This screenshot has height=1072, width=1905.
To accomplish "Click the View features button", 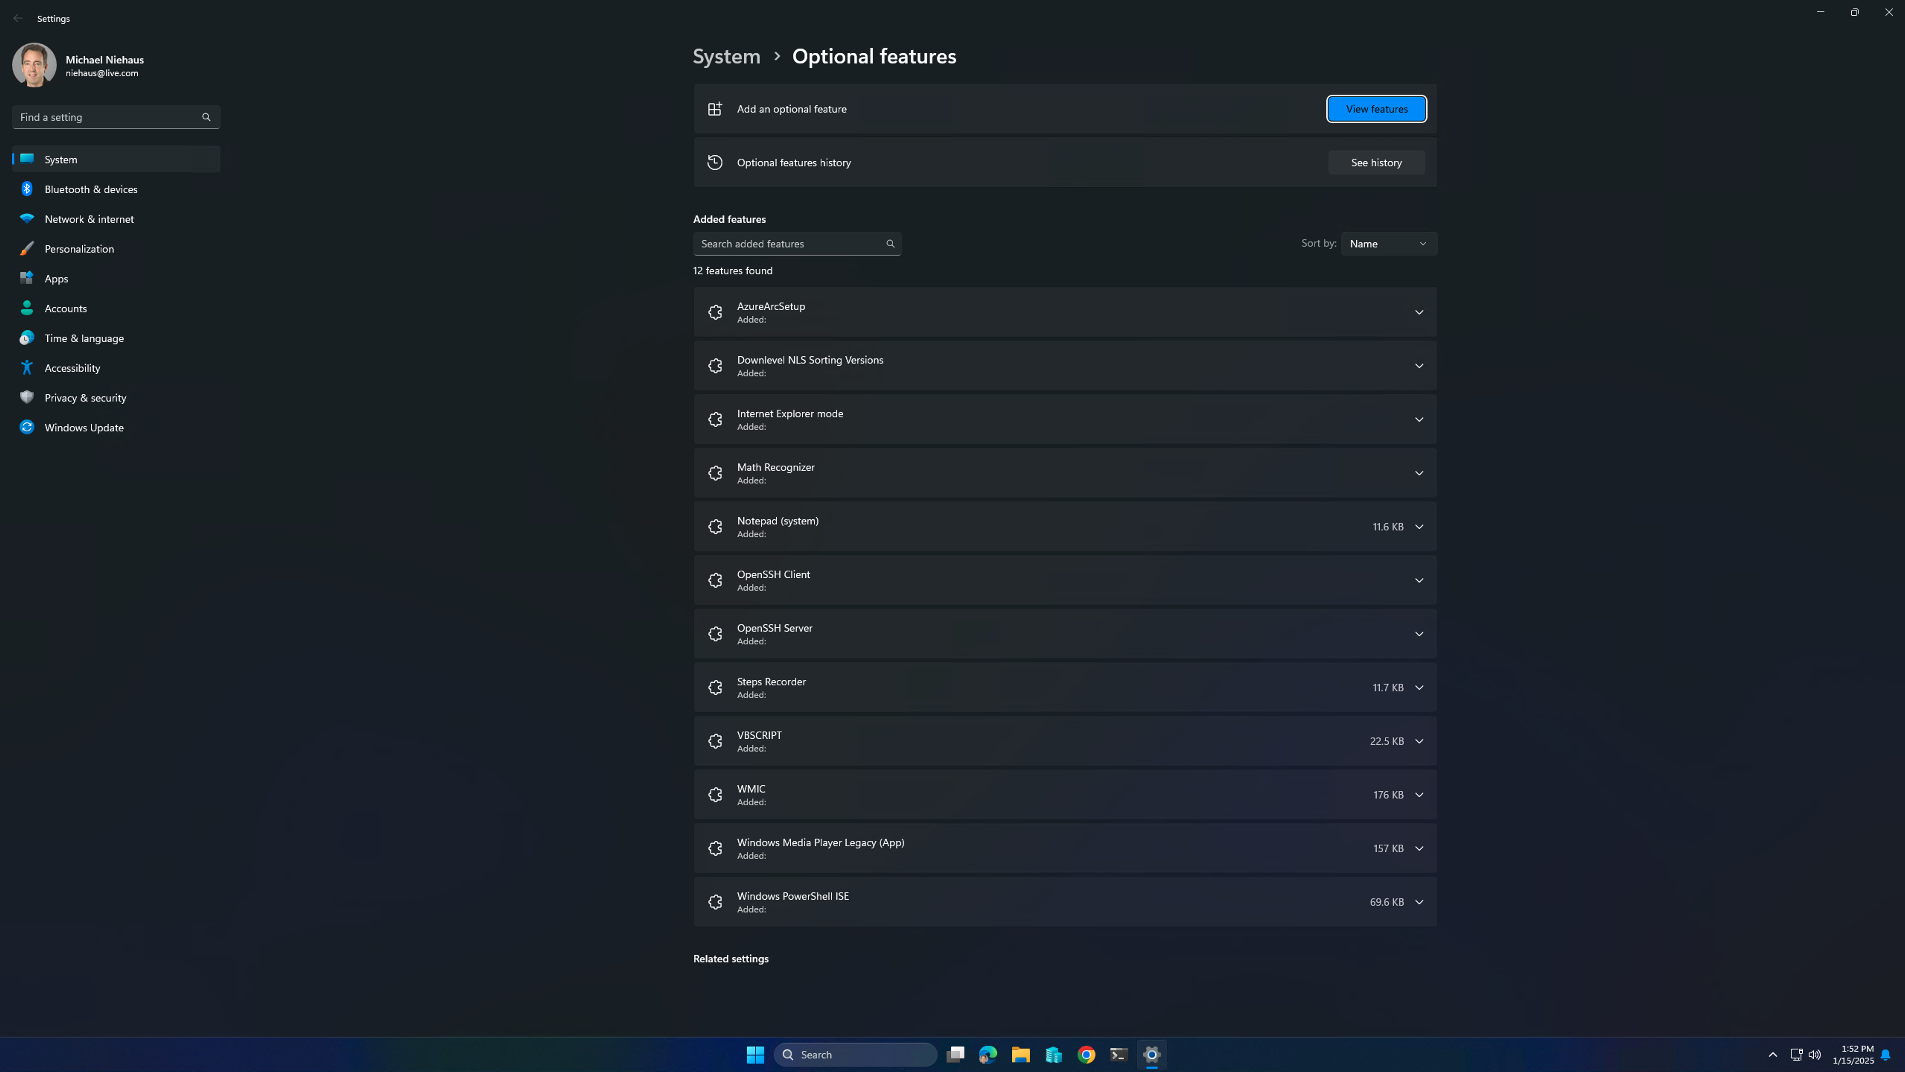I will click(x=1376, y=109).
